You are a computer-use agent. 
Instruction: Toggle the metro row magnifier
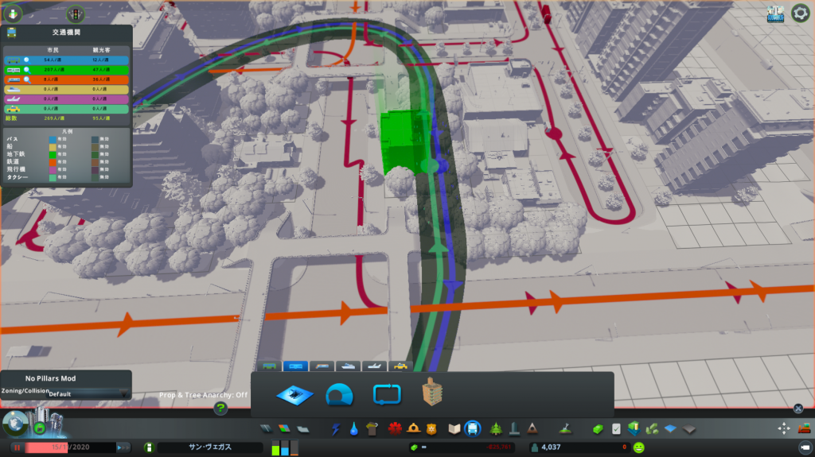click(27, 70)
